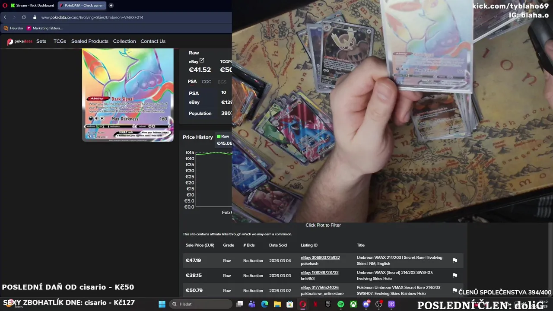Click the €50.79 sale price
The image size is (553, 311).
(x=194, y=291)
